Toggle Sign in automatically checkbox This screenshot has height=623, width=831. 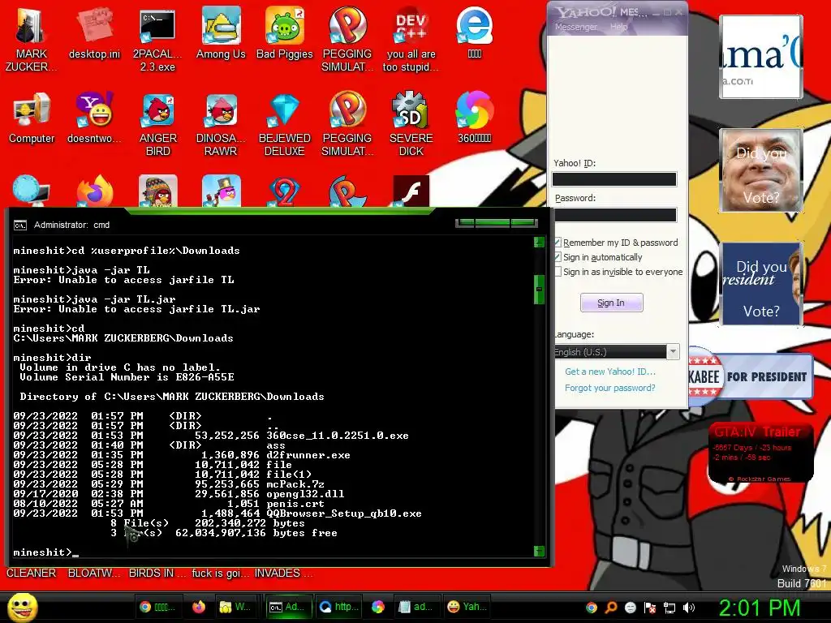point(558,257)
